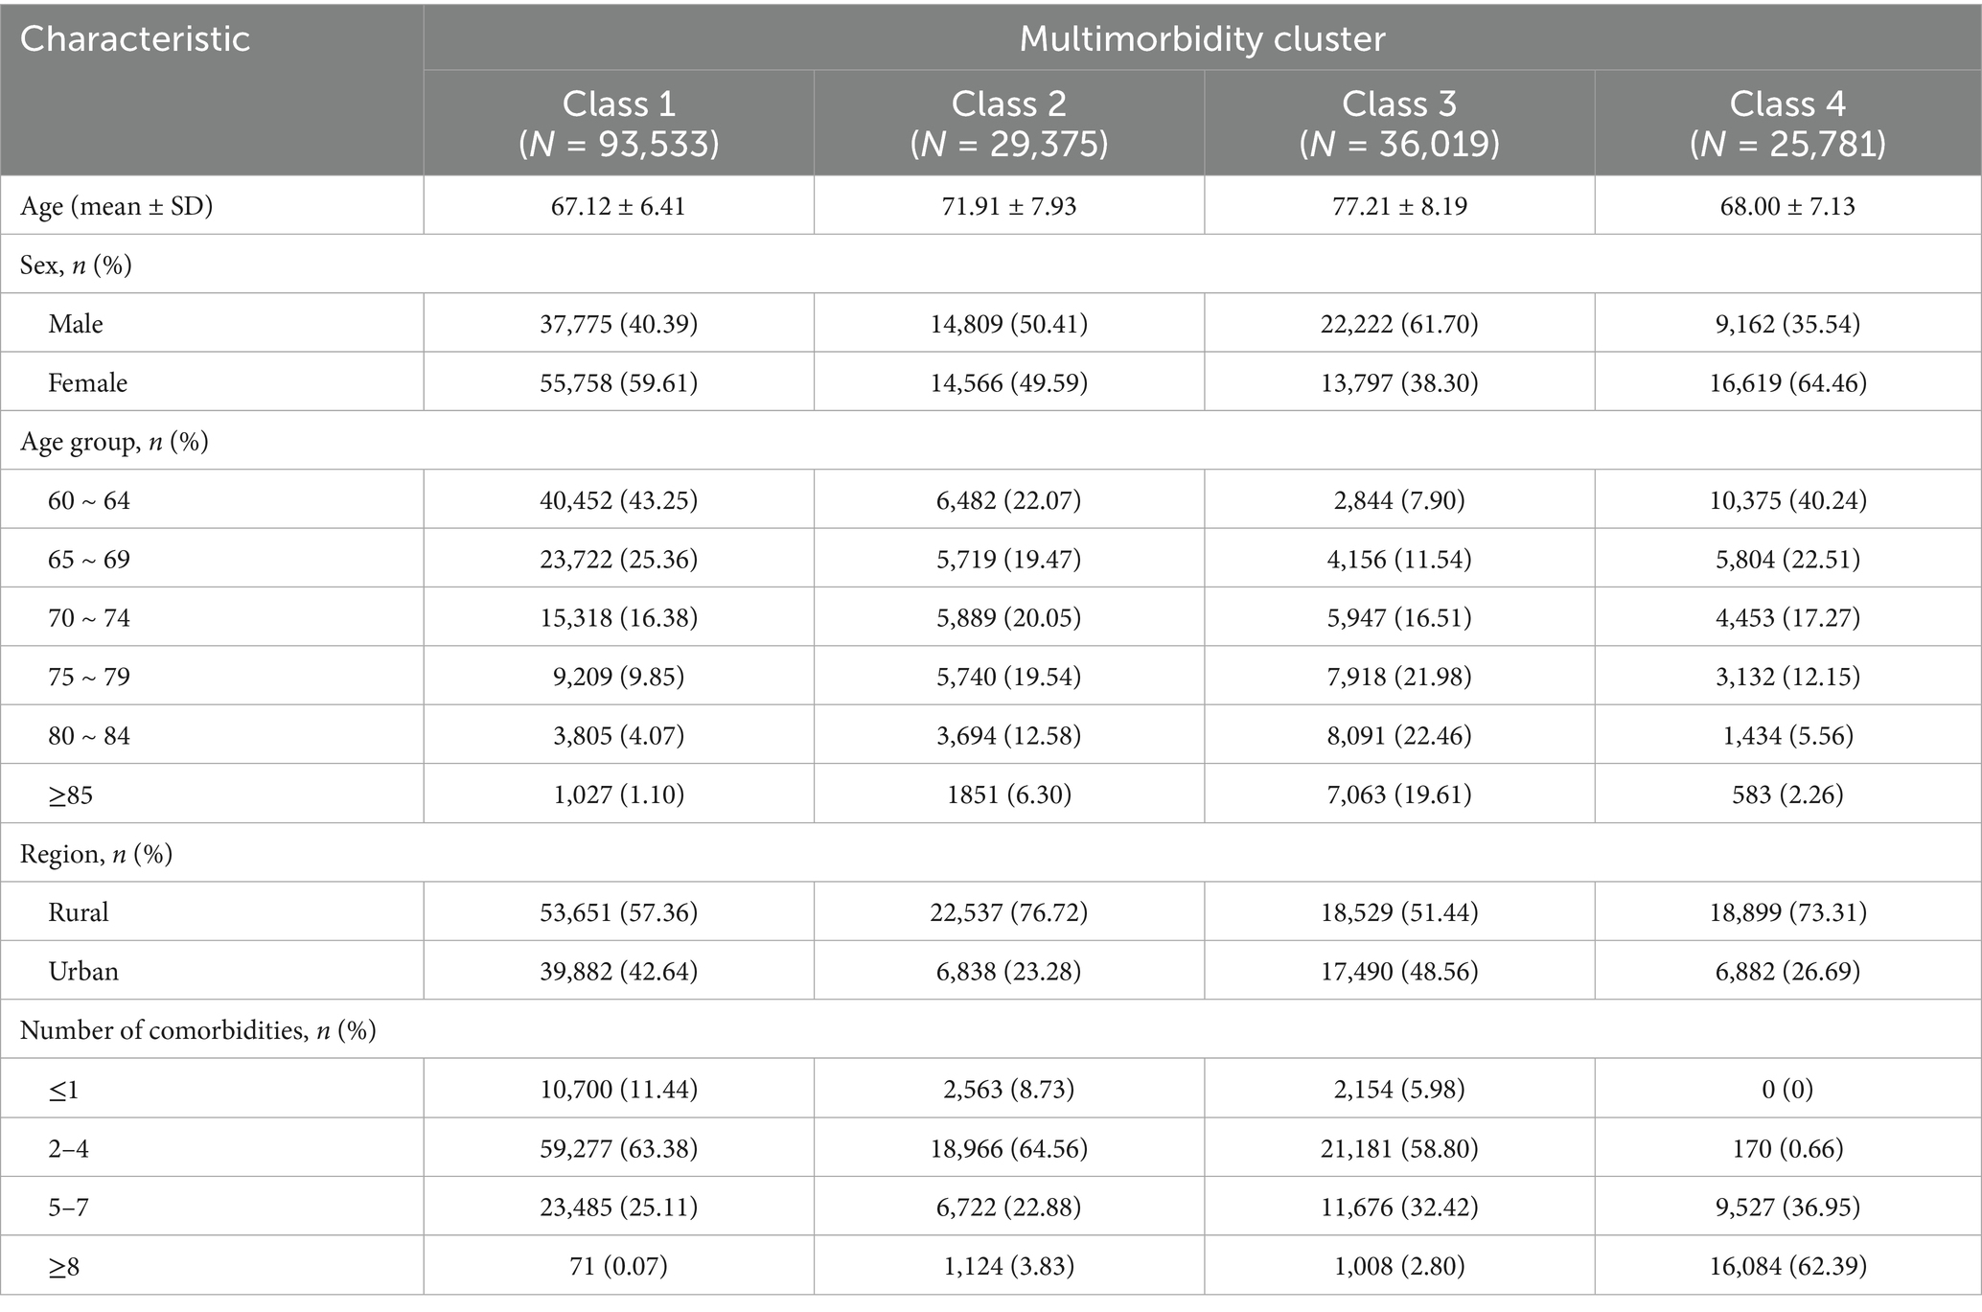The width and height of the screenshot is (1982, 1312).
Task: Click the Region, n (%) section label
Action: [96, 854]
